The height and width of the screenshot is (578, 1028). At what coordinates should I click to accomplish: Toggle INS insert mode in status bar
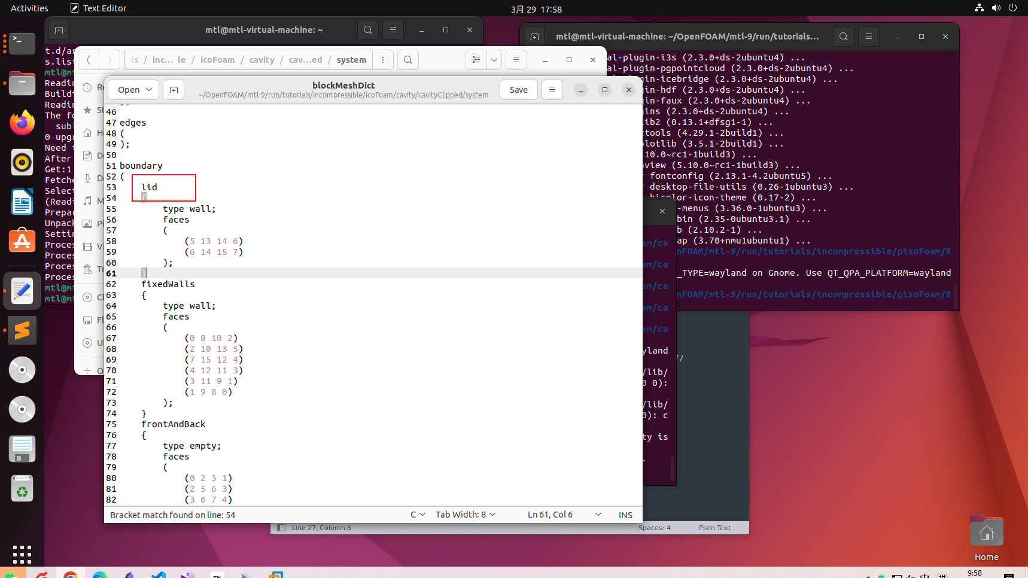pos(625,515)
